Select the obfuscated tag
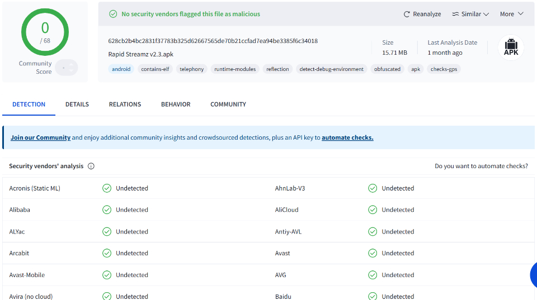 click(387, 69)
